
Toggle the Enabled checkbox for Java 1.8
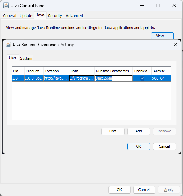point(142,78)
